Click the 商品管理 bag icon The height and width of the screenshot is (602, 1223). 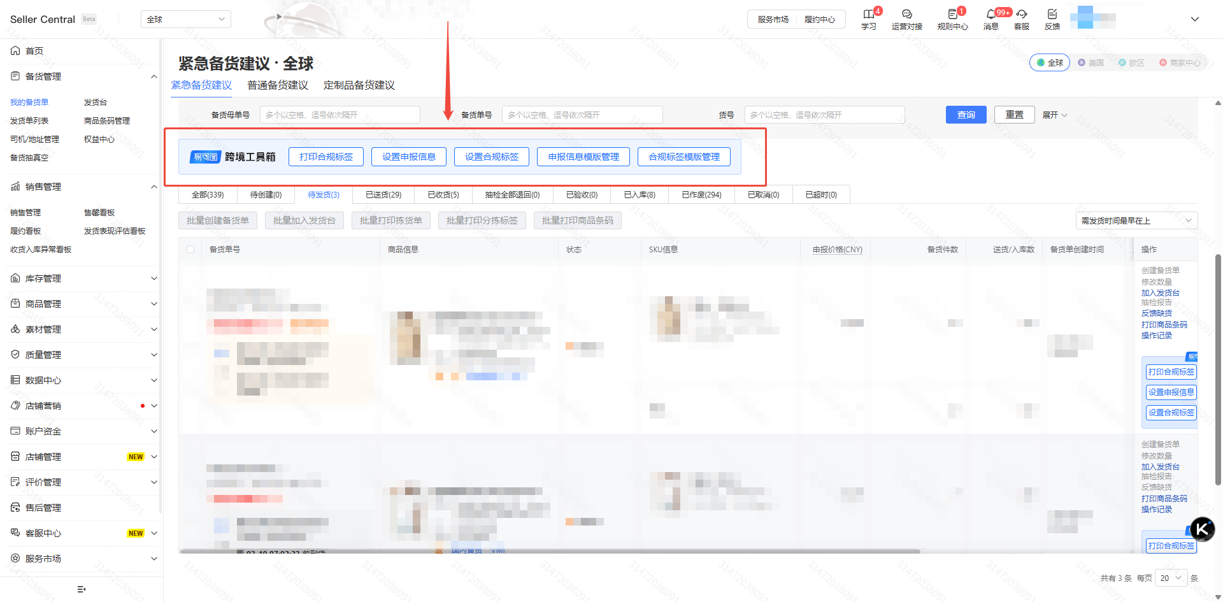(x=15, y=303)
